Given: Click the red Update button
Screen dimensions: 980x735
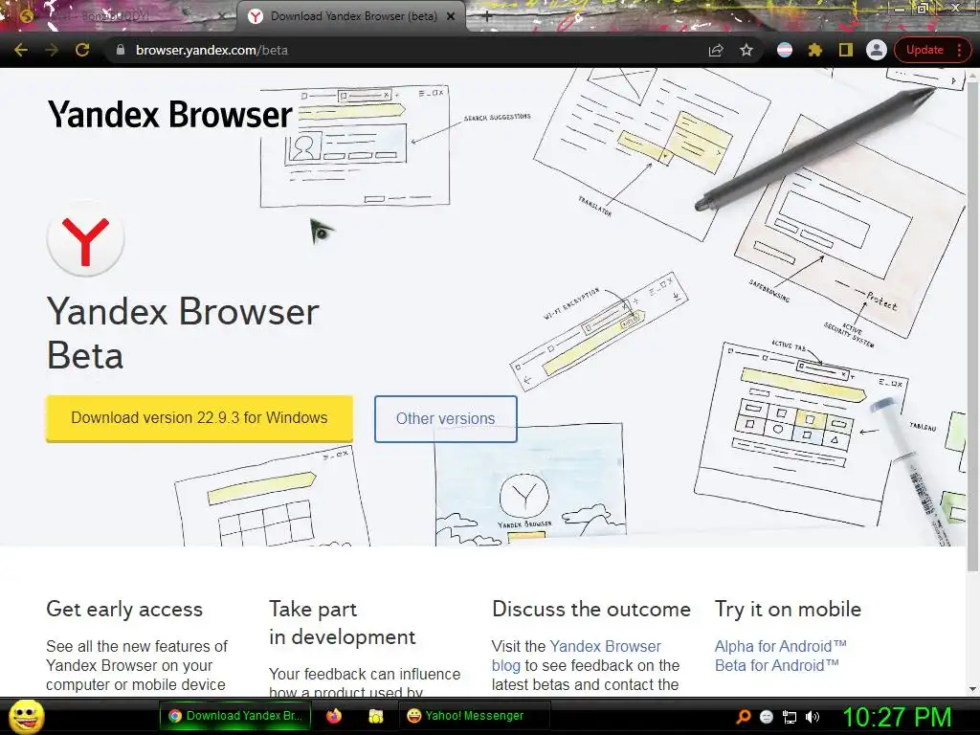Looking at the screenshot, I should [x=925, y=50].
